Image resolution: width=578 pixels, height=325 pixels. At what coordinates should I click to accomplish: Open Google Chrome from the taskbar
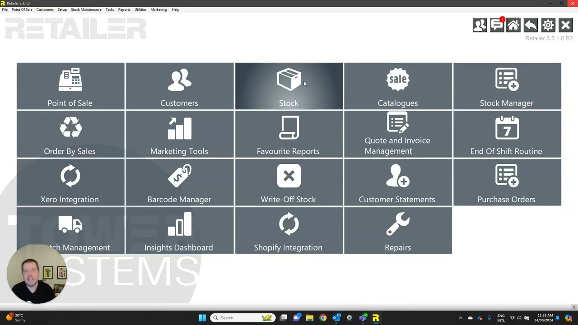pos(323,318)
